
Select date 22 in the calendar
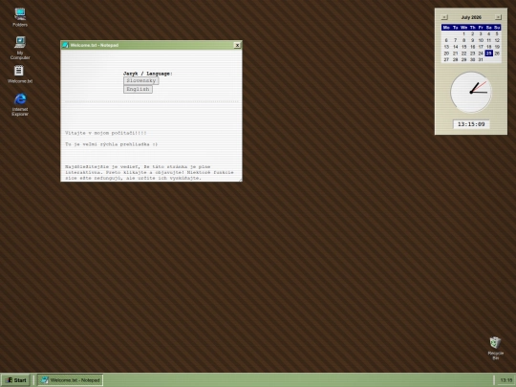463,53
